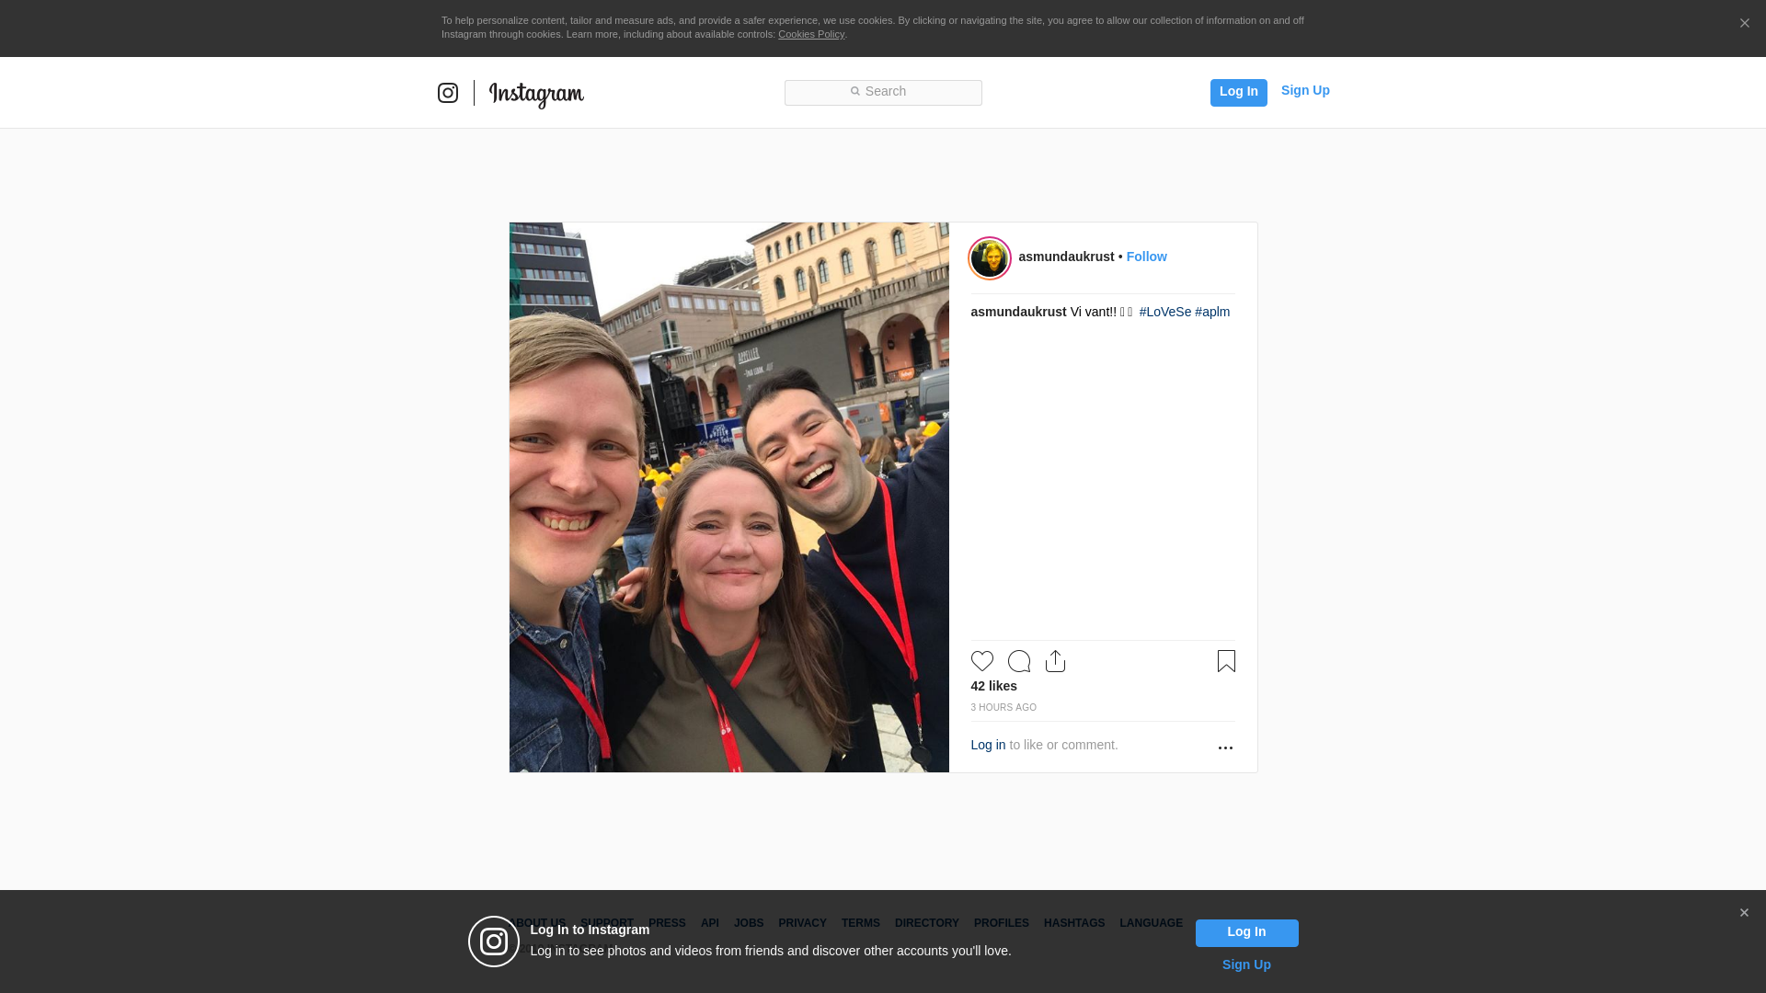Click the Search input field

point(883,92)
